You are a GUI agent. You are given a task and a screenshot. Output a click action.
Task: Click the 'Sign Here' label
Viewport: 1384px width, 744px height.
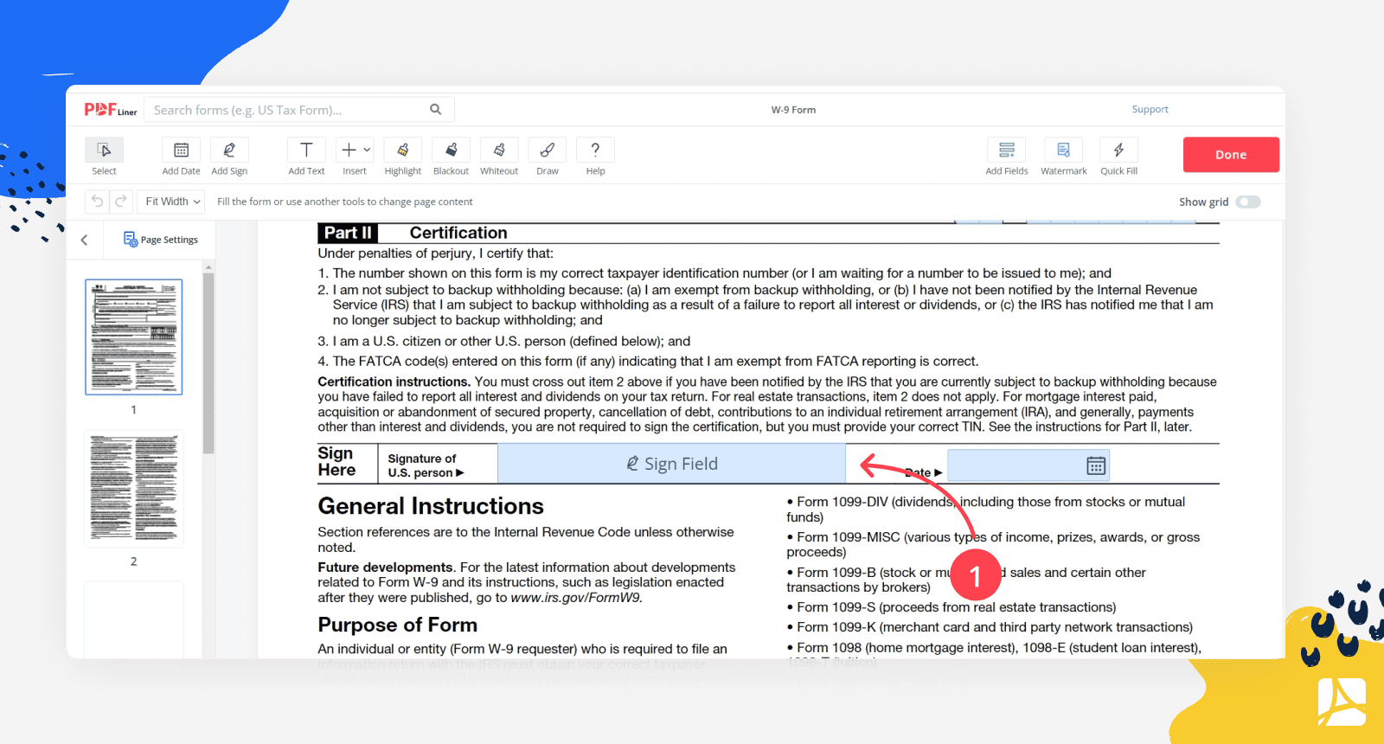click(336, 462)
